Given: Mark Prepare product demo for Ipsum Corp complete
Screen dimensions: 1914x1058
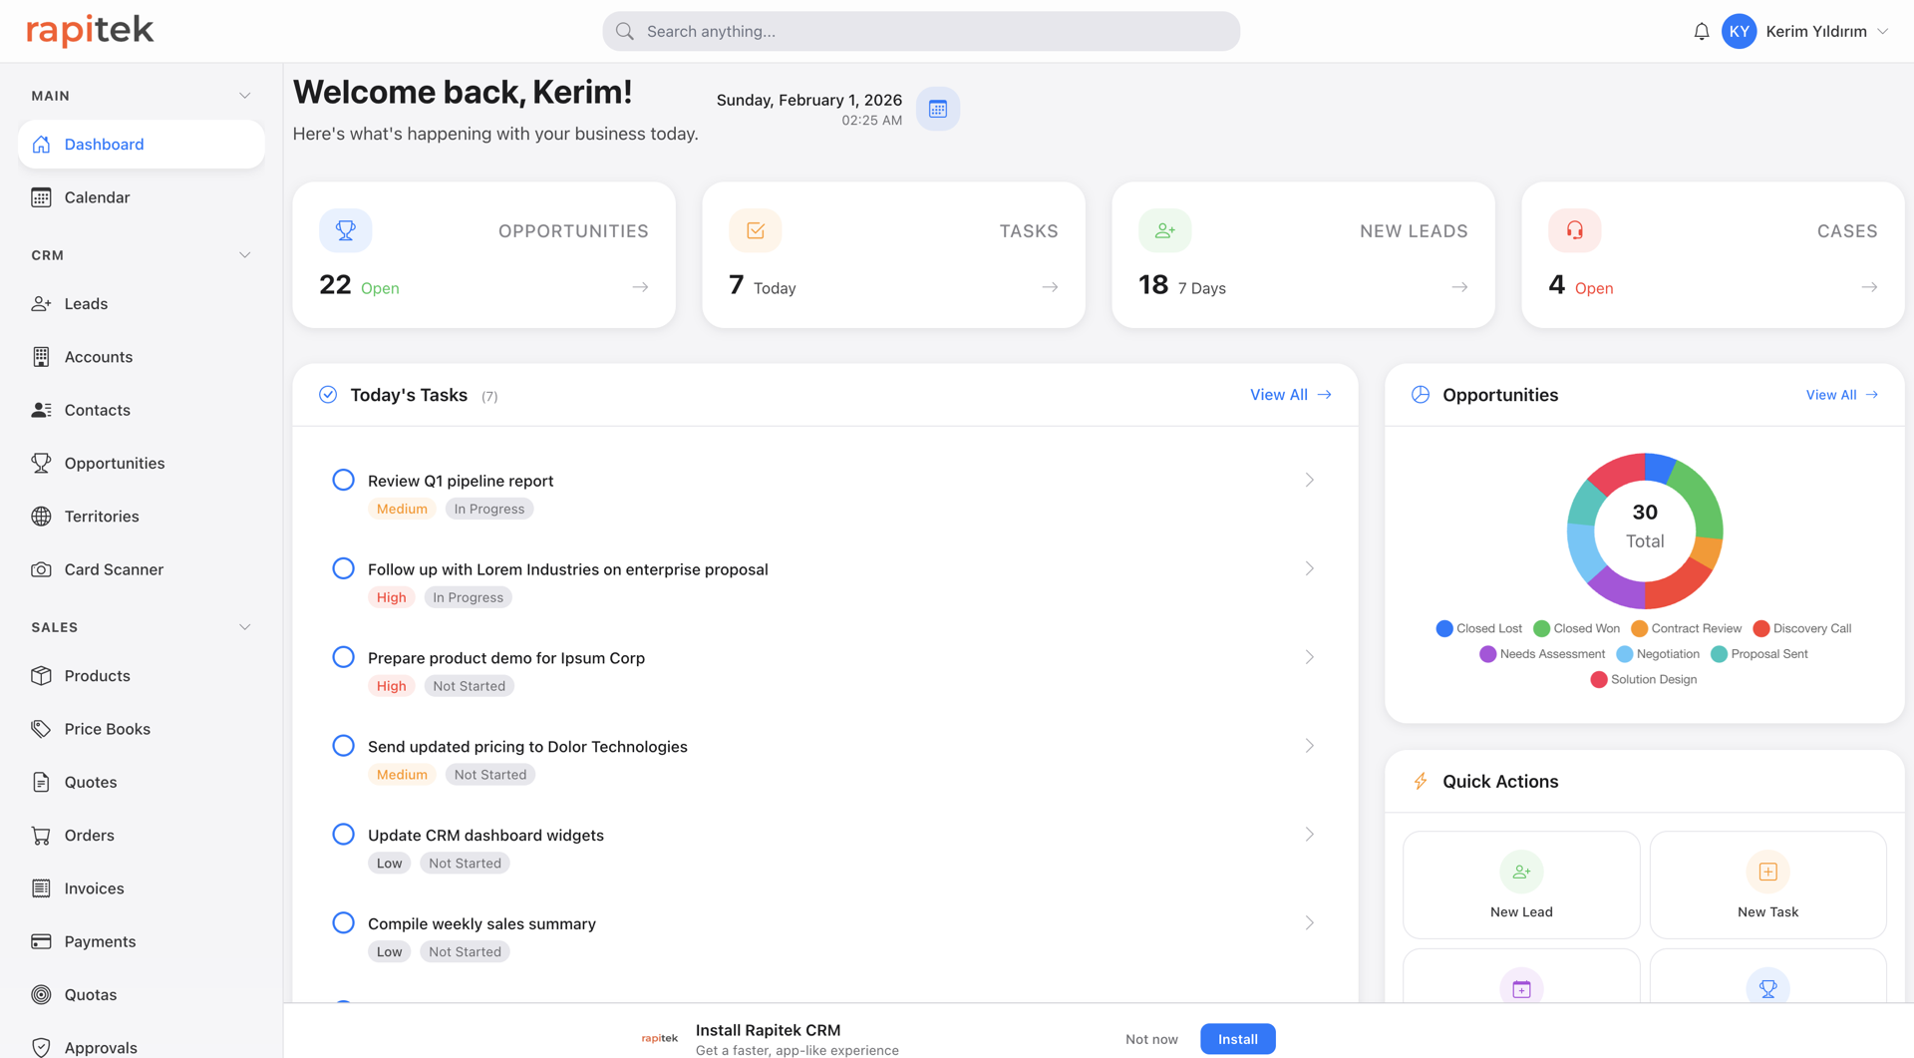Looking at the screenshot, I should tap(343, 656).
